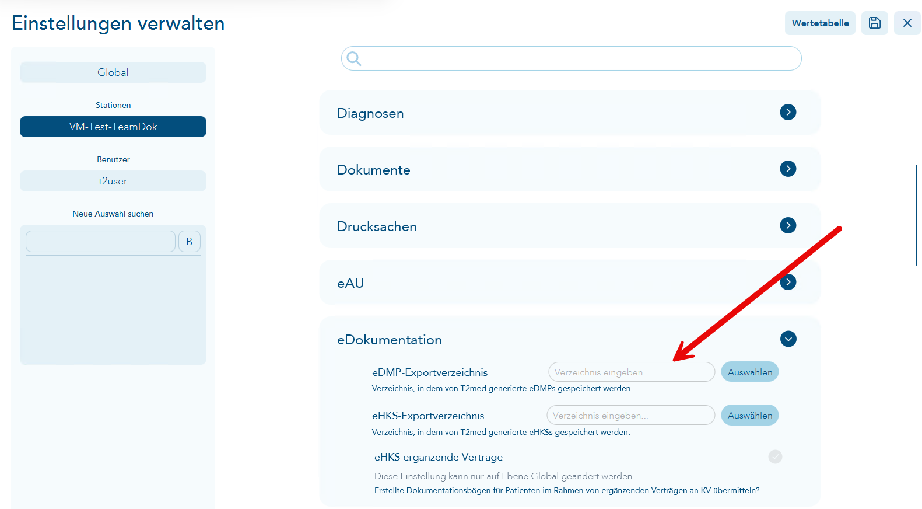The width and height of the screenshot is (922, 509).
Task: Click the vertical scrollbar thumb
Action: tap(917, 215)
